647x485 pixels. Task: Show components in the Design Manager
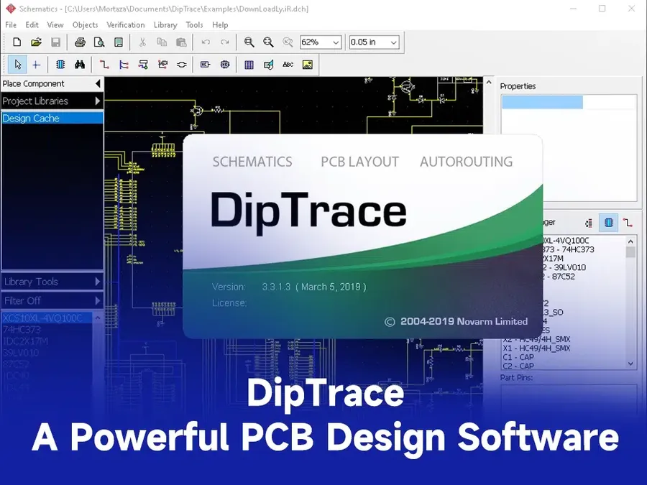tap(609, 223)
